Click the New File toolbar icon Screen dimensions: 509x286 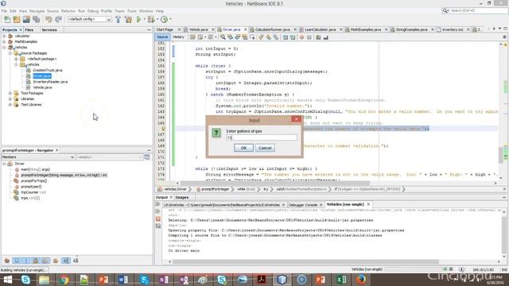[x=7, y=19]
